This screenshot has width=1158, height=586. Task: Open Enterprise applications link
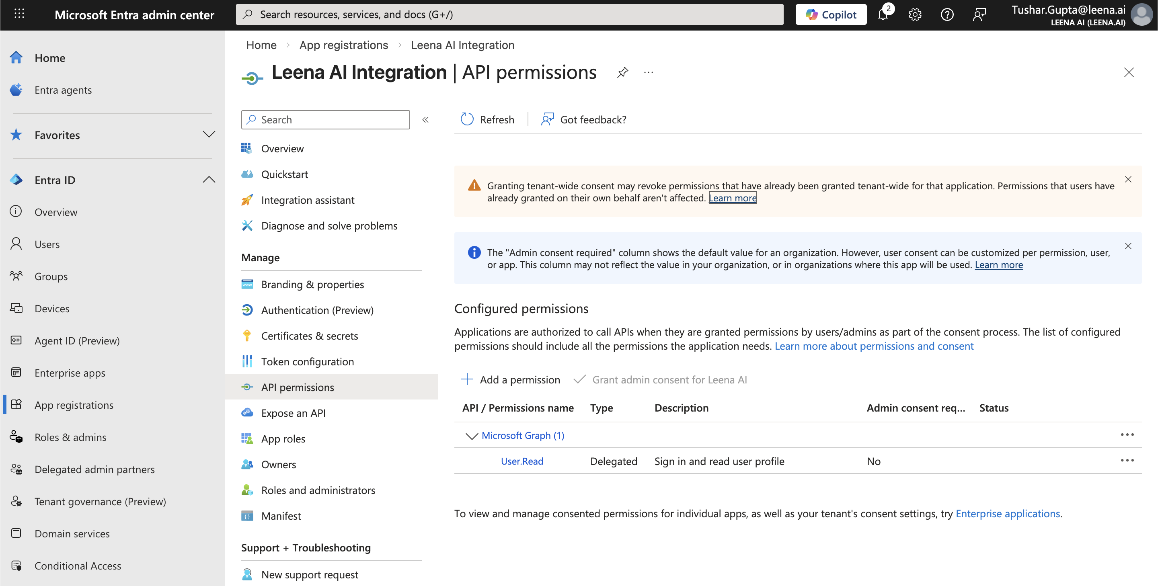pyautogui.click(x=1007, y=514)
